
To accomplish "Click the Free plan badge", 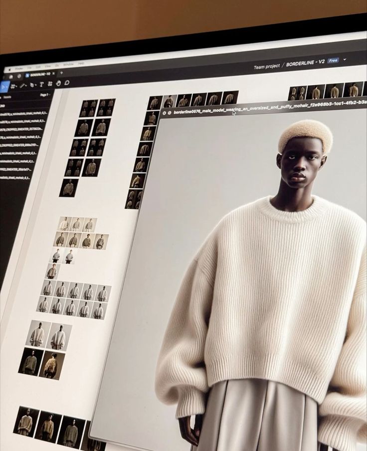I will coord(333,61).
